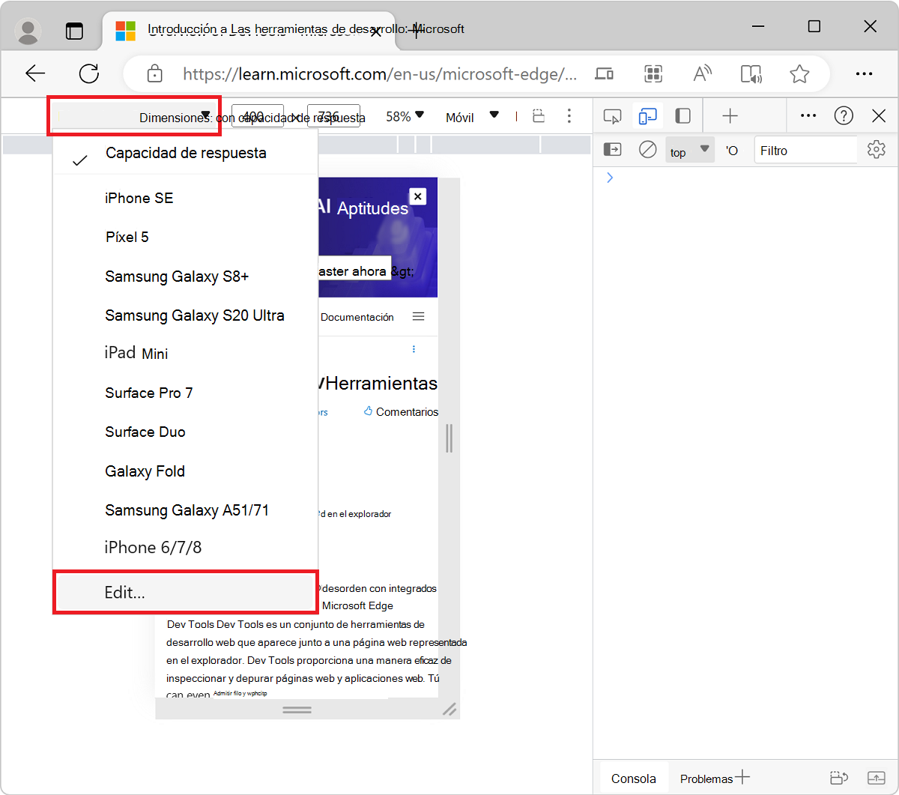This screenshot has width=899, height=795.
Task: Rotate the viewport orientation
Action: pyautogui.click(x=539, y=116)
